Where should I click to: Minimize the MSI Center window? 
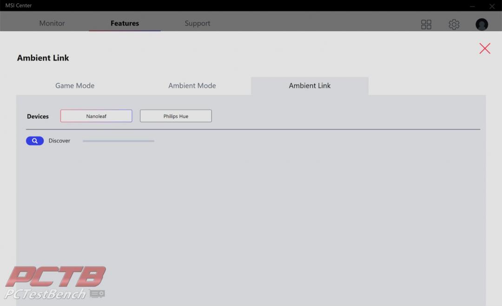(x=472, y=6)
